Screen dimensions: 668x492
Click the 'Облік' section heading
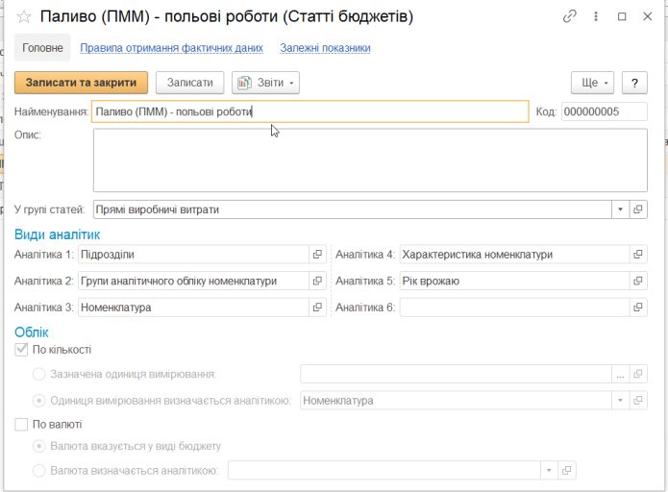pos(32,332)
